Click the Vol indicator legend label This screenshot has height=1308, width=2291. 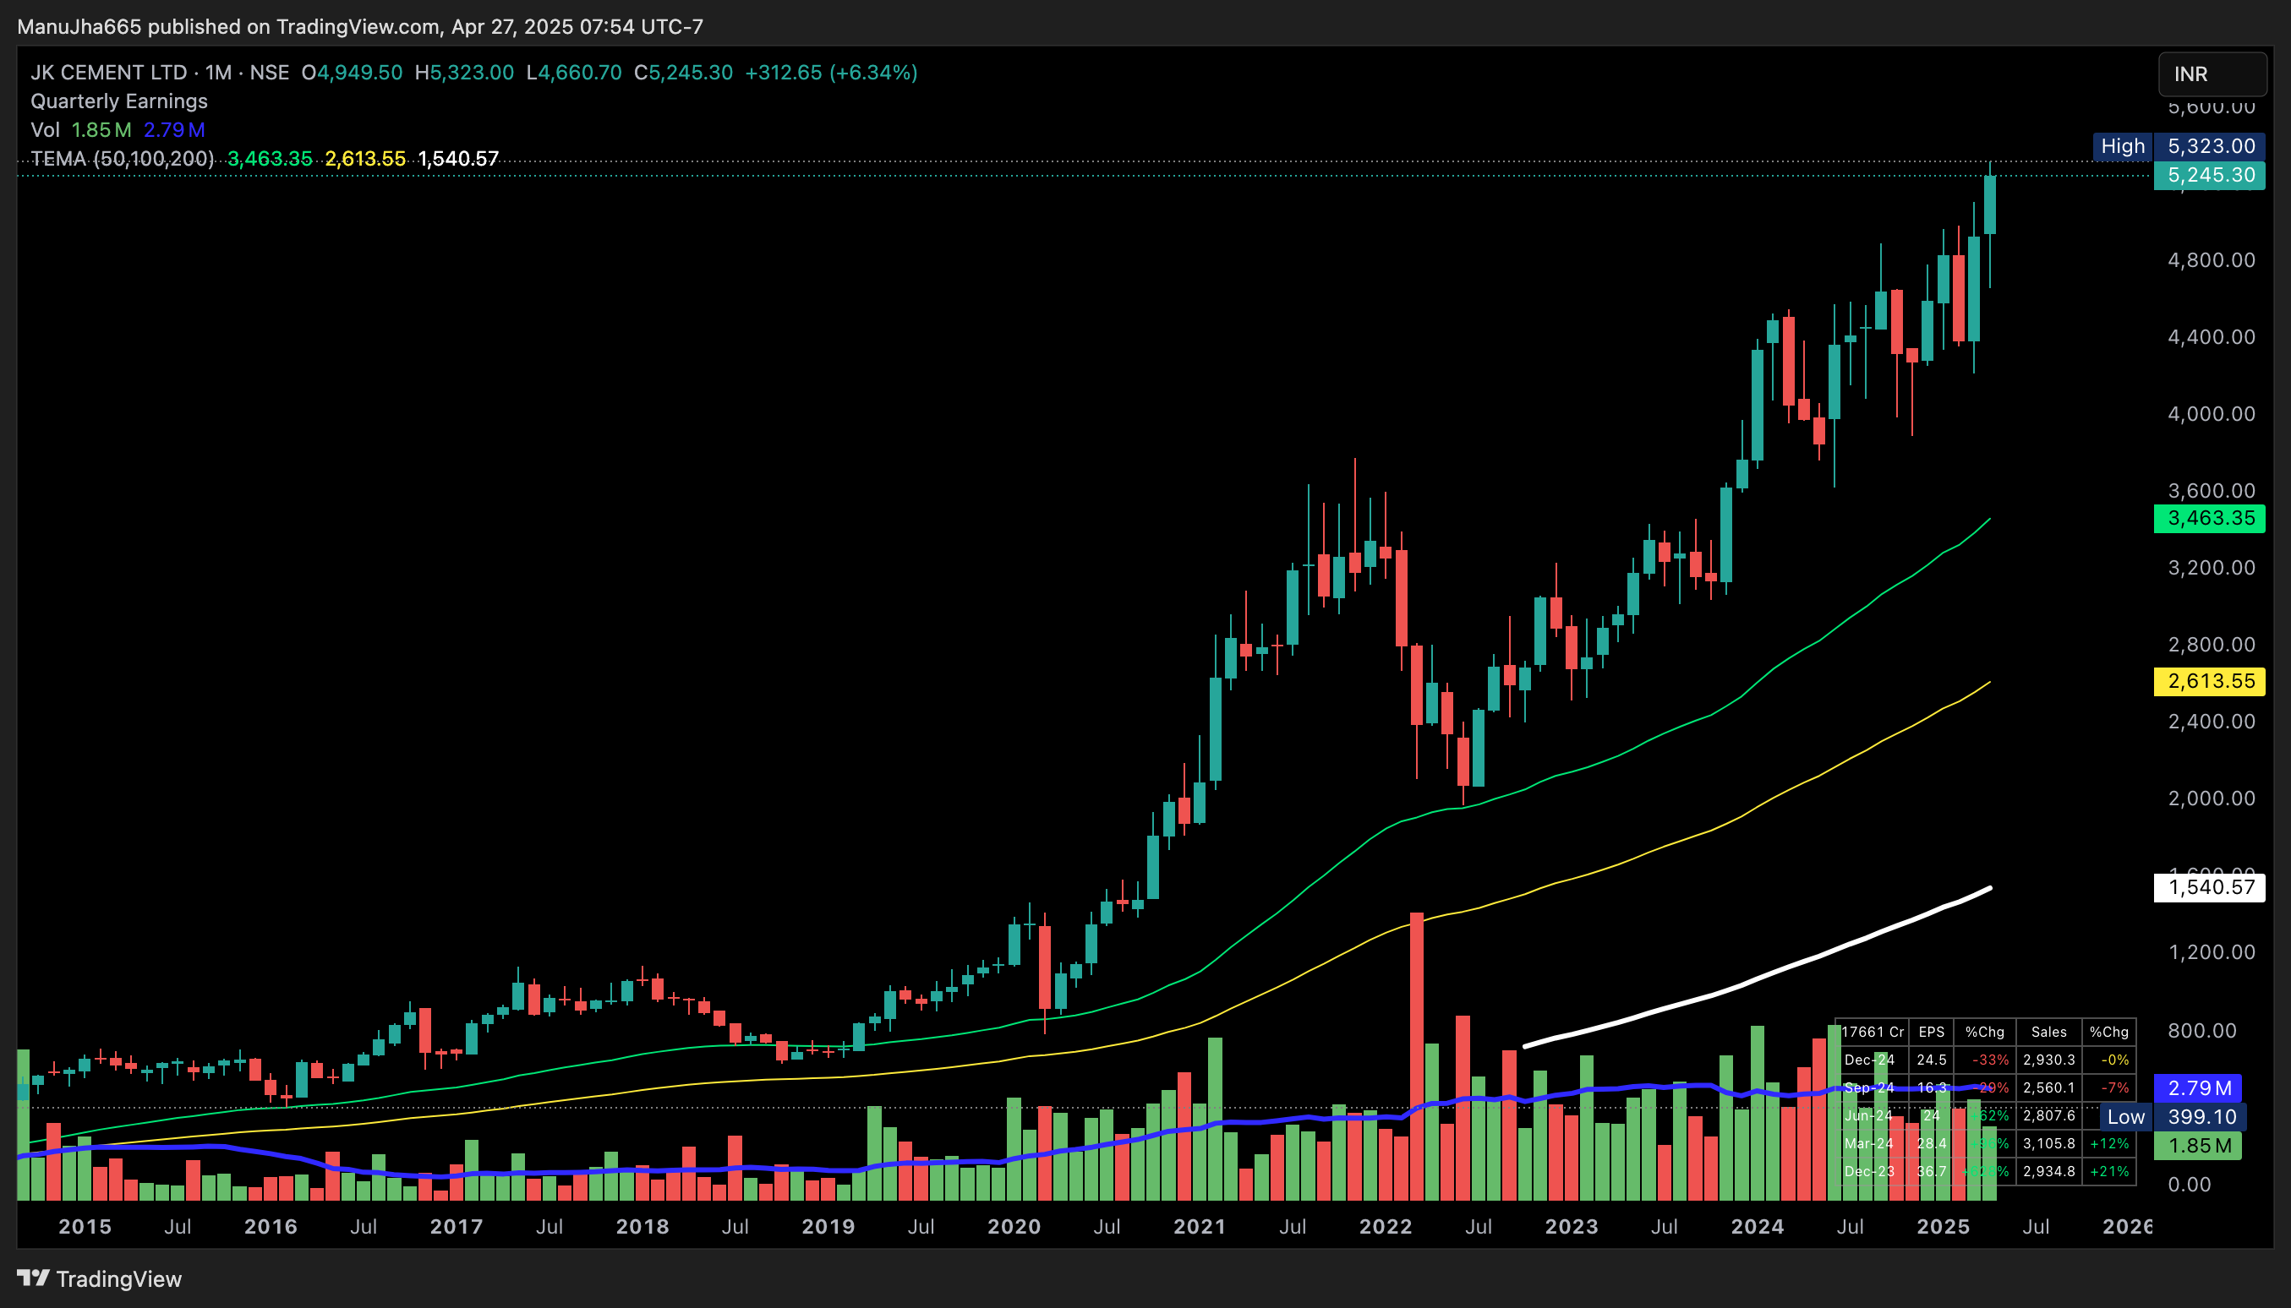[x=45, y=130]
